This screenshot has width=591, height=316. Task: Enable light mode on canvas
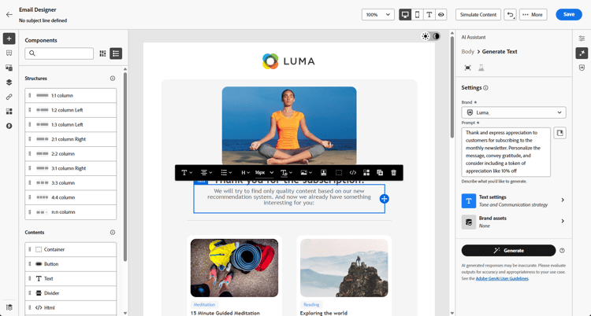pos(426,36)
